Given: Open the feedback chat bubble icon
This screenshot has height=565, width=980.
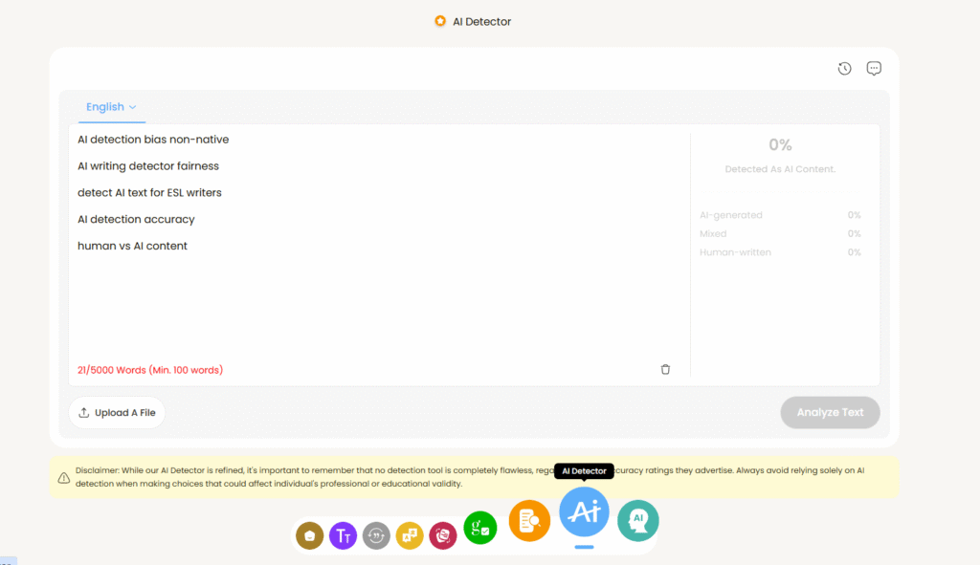Looking at the screenshot, I should click(x=874, y=69).
